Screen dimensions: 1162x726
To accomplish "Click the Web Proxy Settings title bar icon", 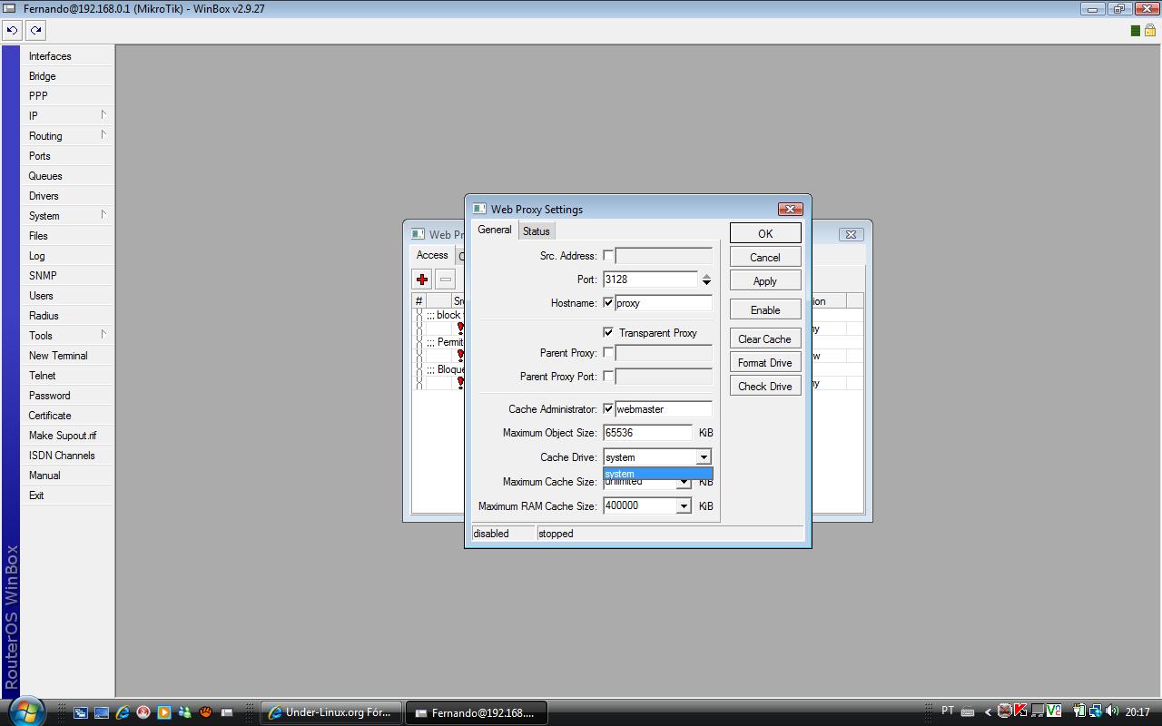I will coord(479,209).
